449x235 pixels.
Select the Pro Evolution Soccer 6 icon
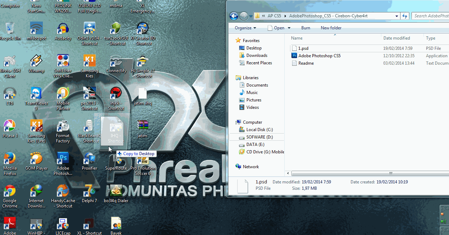pyautogui.click(x=143, y=165)
